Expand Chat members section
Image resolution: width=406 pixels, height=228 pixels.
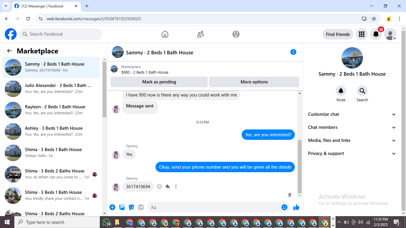pyautogui.click(x=352, y=127)
